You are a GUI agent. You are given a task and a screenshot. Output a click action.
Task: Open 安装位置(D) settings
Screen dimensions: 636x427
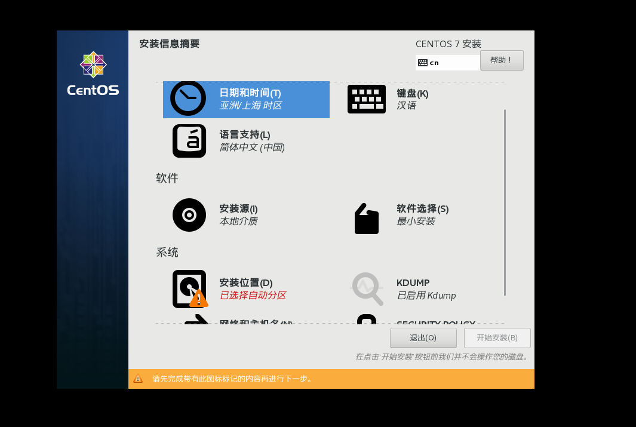pyautogui.click(x=246, y=282)
